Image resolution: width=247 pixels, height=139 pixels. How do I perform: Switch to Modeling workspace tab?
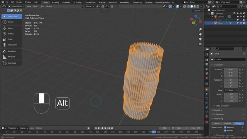[x=55, y=2]
